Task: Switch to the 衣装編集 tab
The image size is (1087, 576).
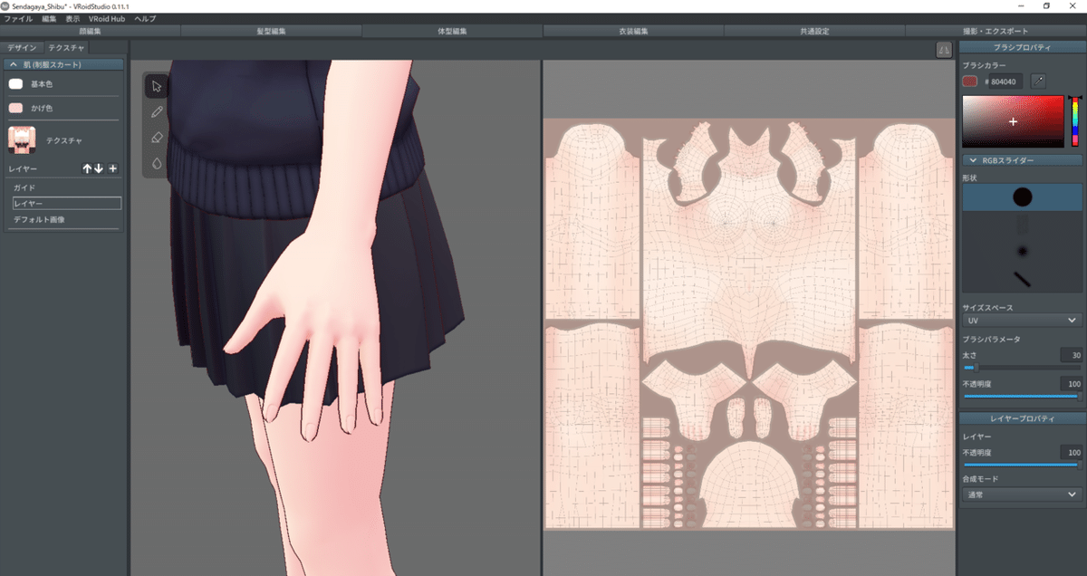Action: (x=634, y=31)
